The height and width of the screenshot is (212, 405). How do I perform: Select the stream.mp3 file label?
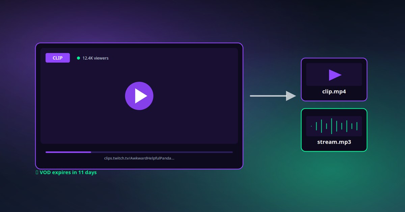pos(334,142)
